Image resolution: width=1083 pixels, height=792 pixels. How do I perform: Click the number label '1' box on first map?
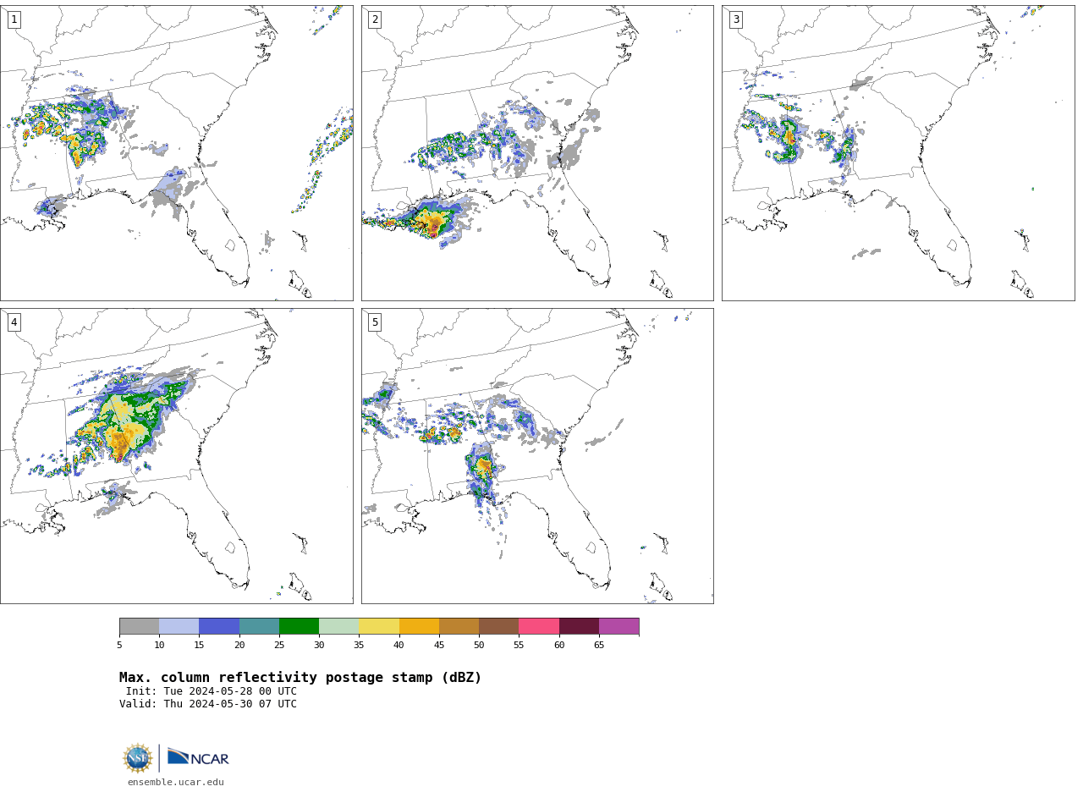click(14, 19)
